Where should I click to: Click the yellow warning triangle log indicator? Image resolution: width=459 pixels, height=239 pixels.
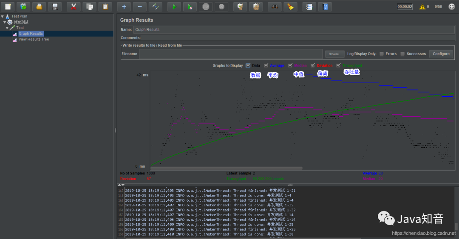tap(422, 6)
